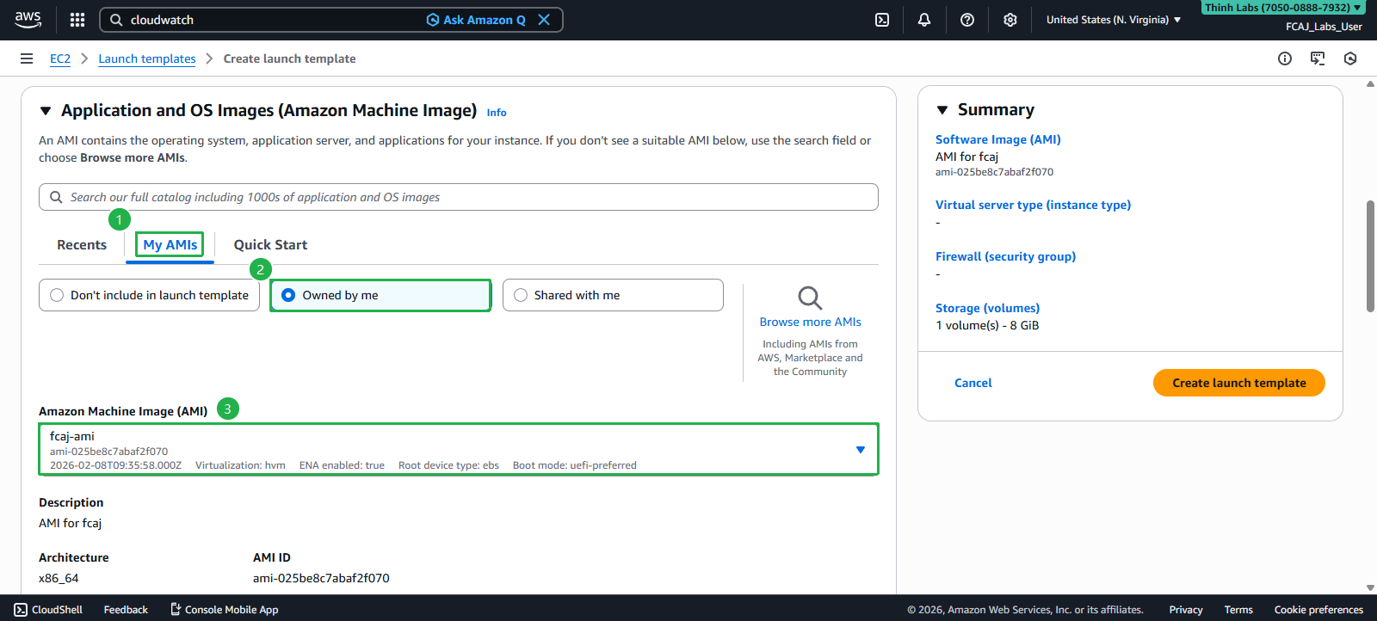The height and width of the screenshot is (621, 1377).
Task: Click the Browse more AMIs magnifier icon
Action: click(810, 298)
